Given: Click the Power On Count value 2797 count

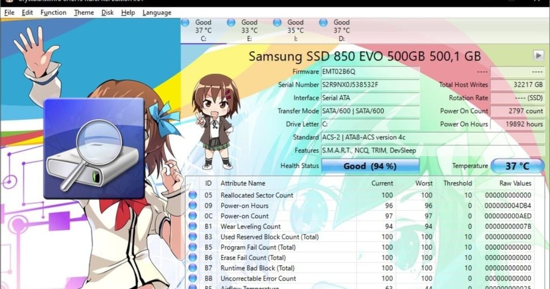Looking at the screenshot, I should click(517, 111).
